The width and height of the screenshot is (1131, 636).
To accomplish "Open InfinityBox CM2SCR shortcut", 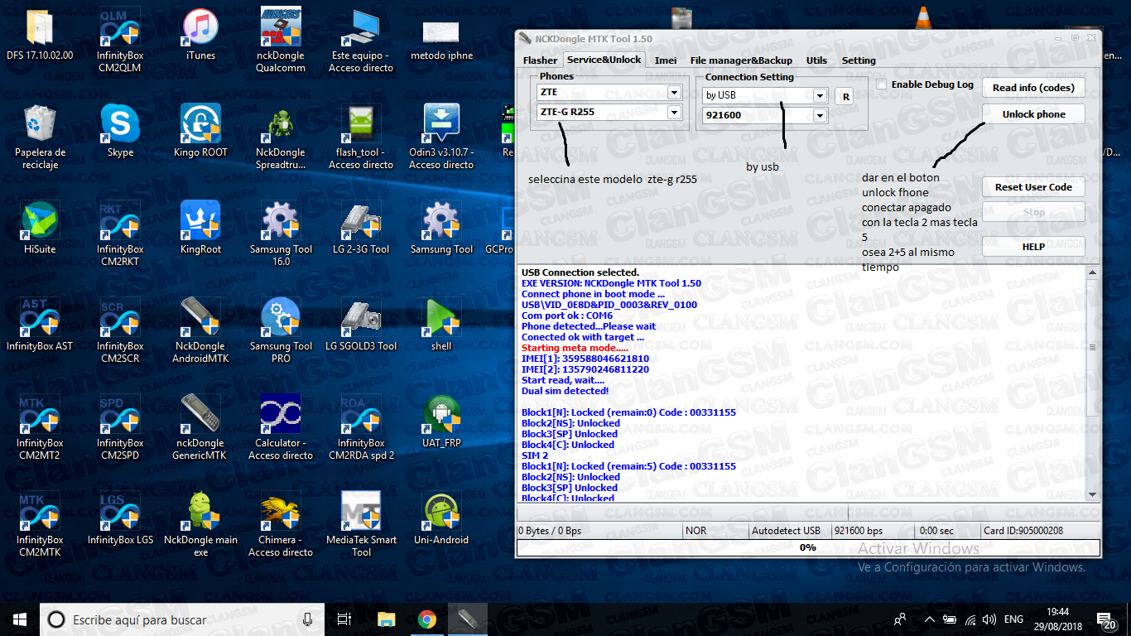I will (x=120, y=330).
